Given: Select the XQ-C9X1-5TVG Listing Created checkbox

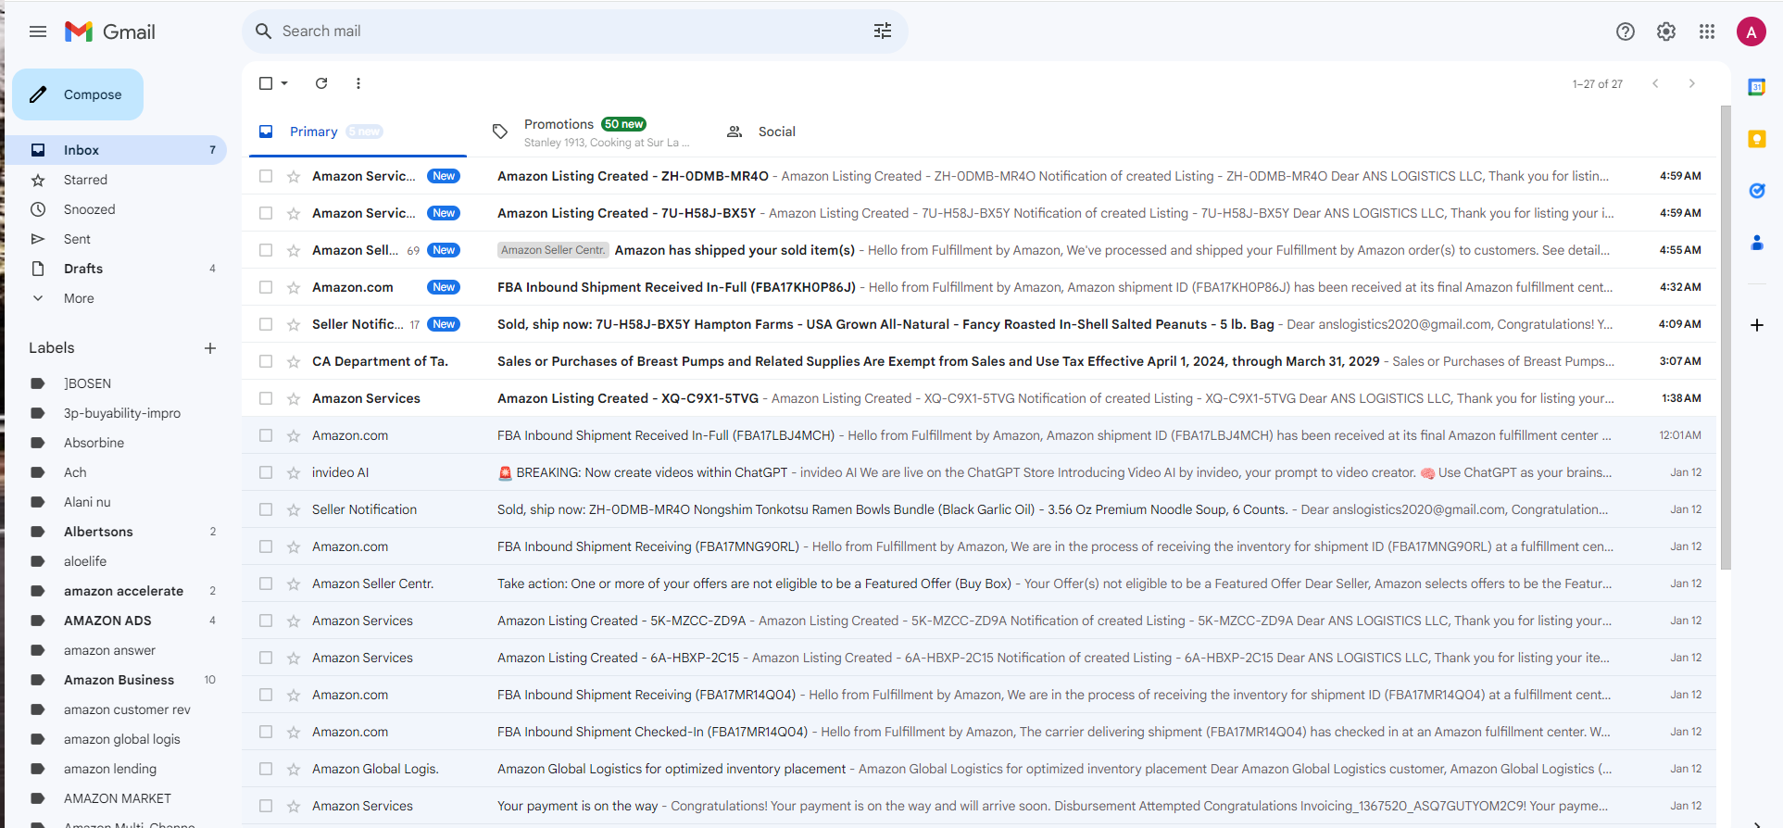Looking at the screenshot, I should [x=266, y=398].
